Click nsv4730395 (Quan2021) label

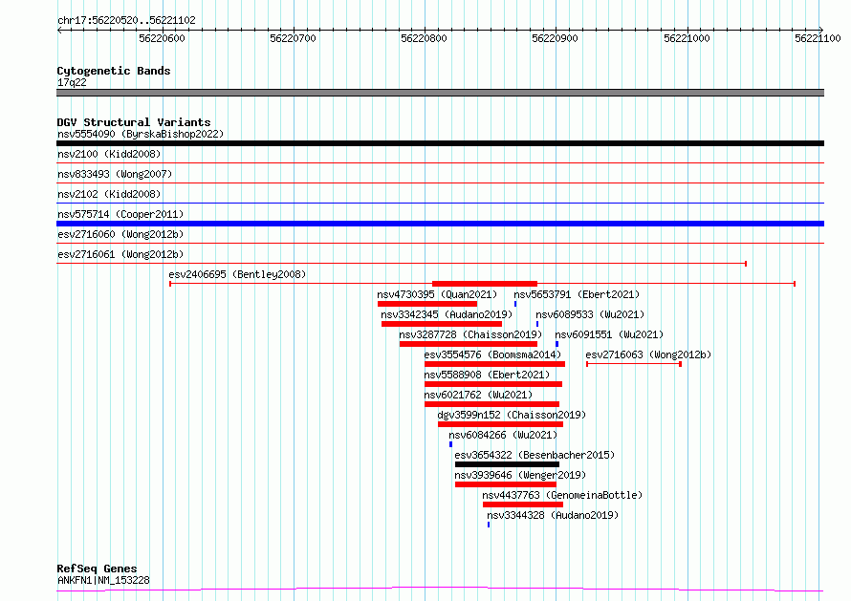(437, 294)
